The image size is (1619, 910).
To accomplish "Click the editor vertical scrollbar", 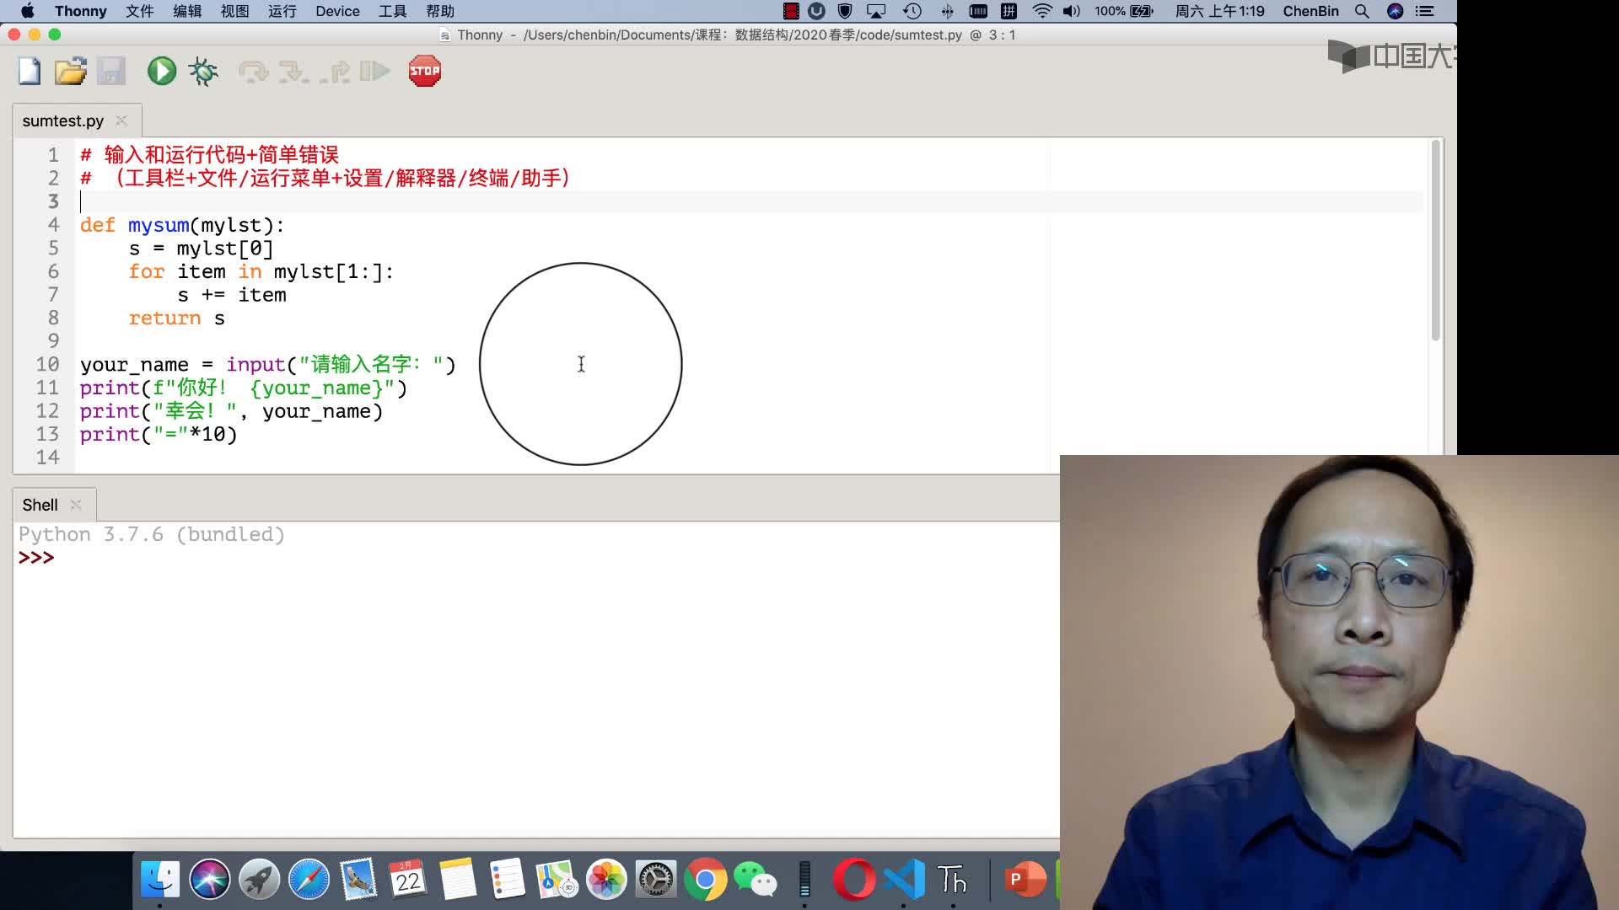I will [1435, 241].
